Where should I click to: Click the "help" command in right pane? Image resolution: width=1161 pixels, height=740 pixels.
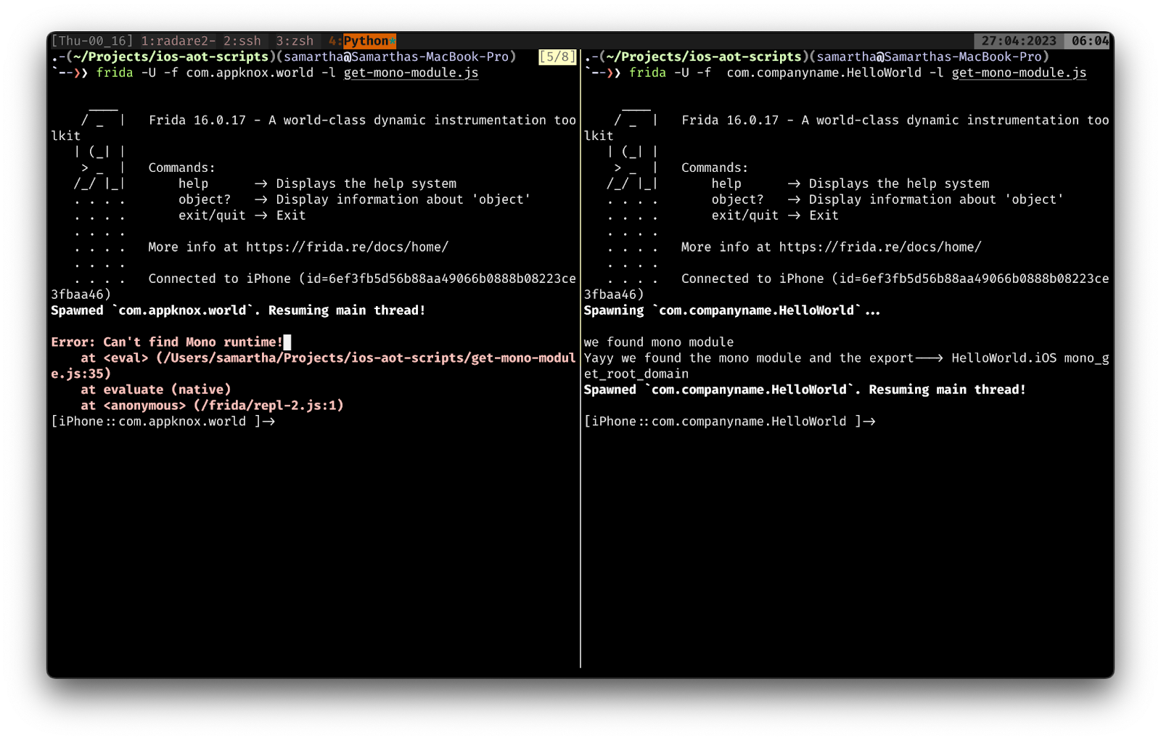pyautogui.click(x=726, y=184)
